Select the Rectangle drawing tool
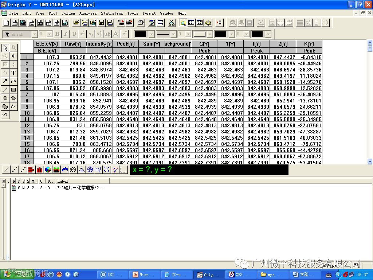 [13, 90]
